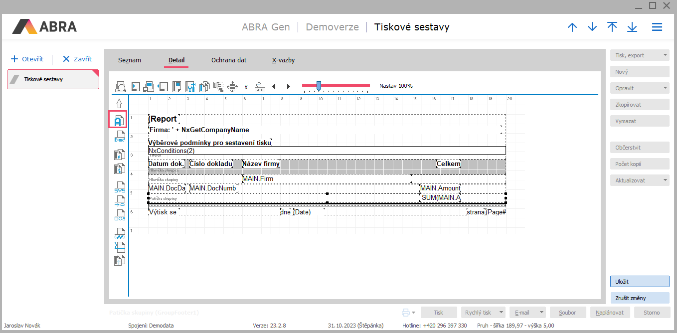Select the SYS system field tool

(120, 187)
